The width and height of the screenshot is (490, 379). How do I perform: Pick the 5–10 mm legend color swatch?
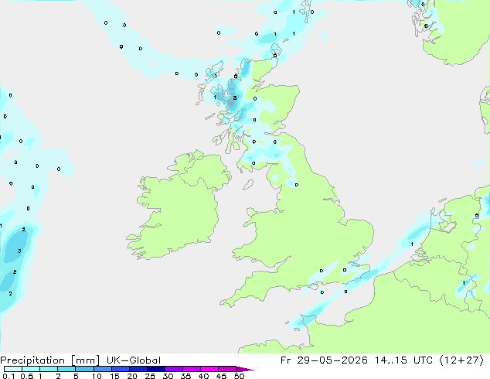pos(85,369)
